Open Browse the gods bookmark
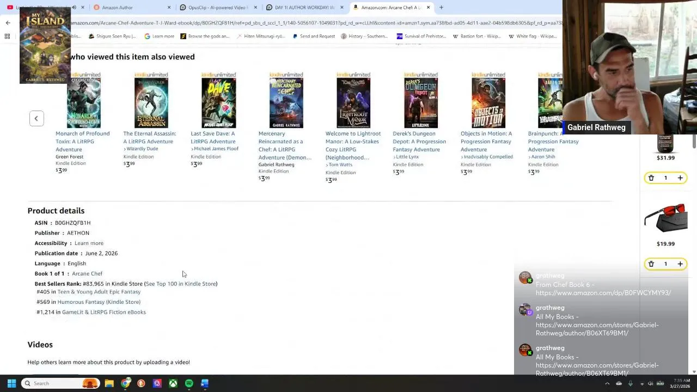The height and width of the screenshot is (392, 697). pos(205,36)
